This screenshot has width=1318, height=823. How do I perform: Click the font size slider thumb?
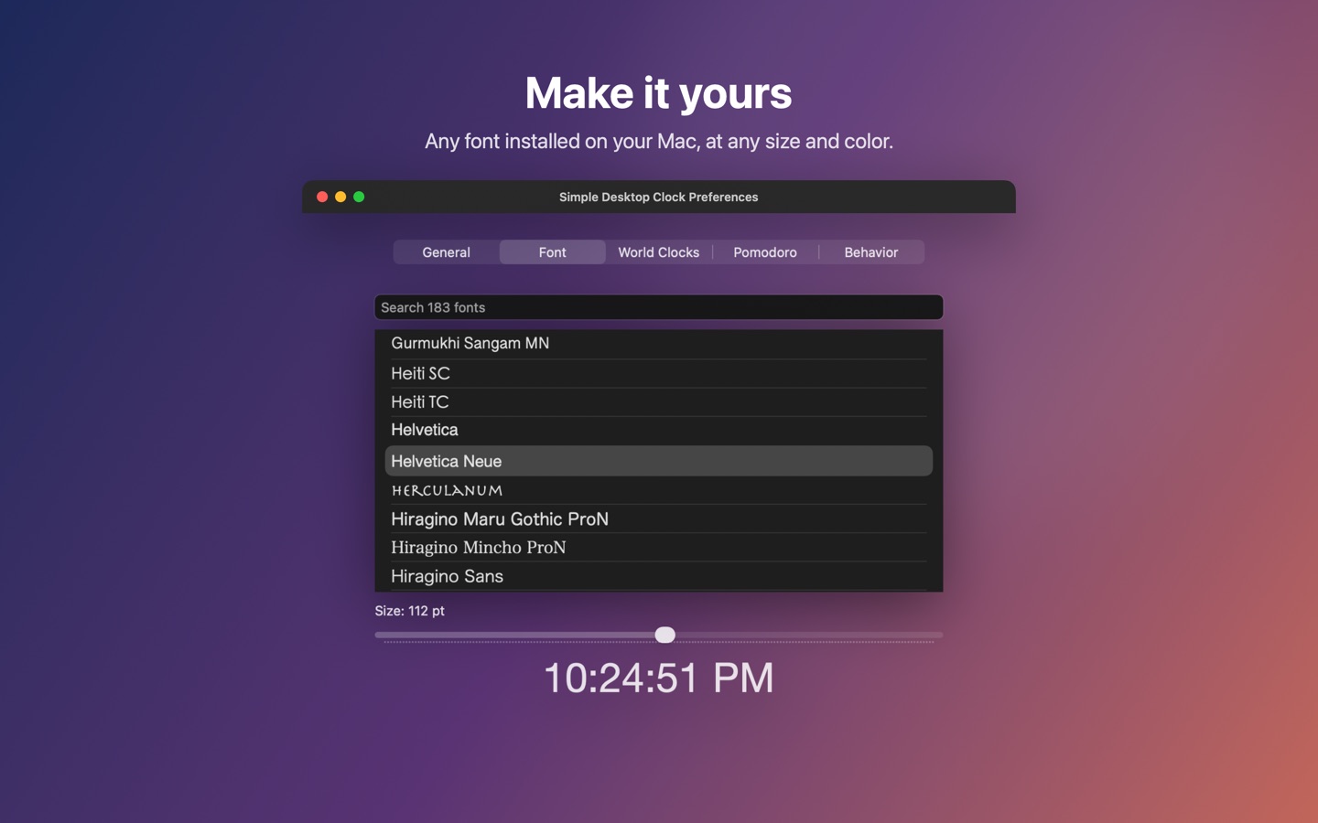[665, 635]
